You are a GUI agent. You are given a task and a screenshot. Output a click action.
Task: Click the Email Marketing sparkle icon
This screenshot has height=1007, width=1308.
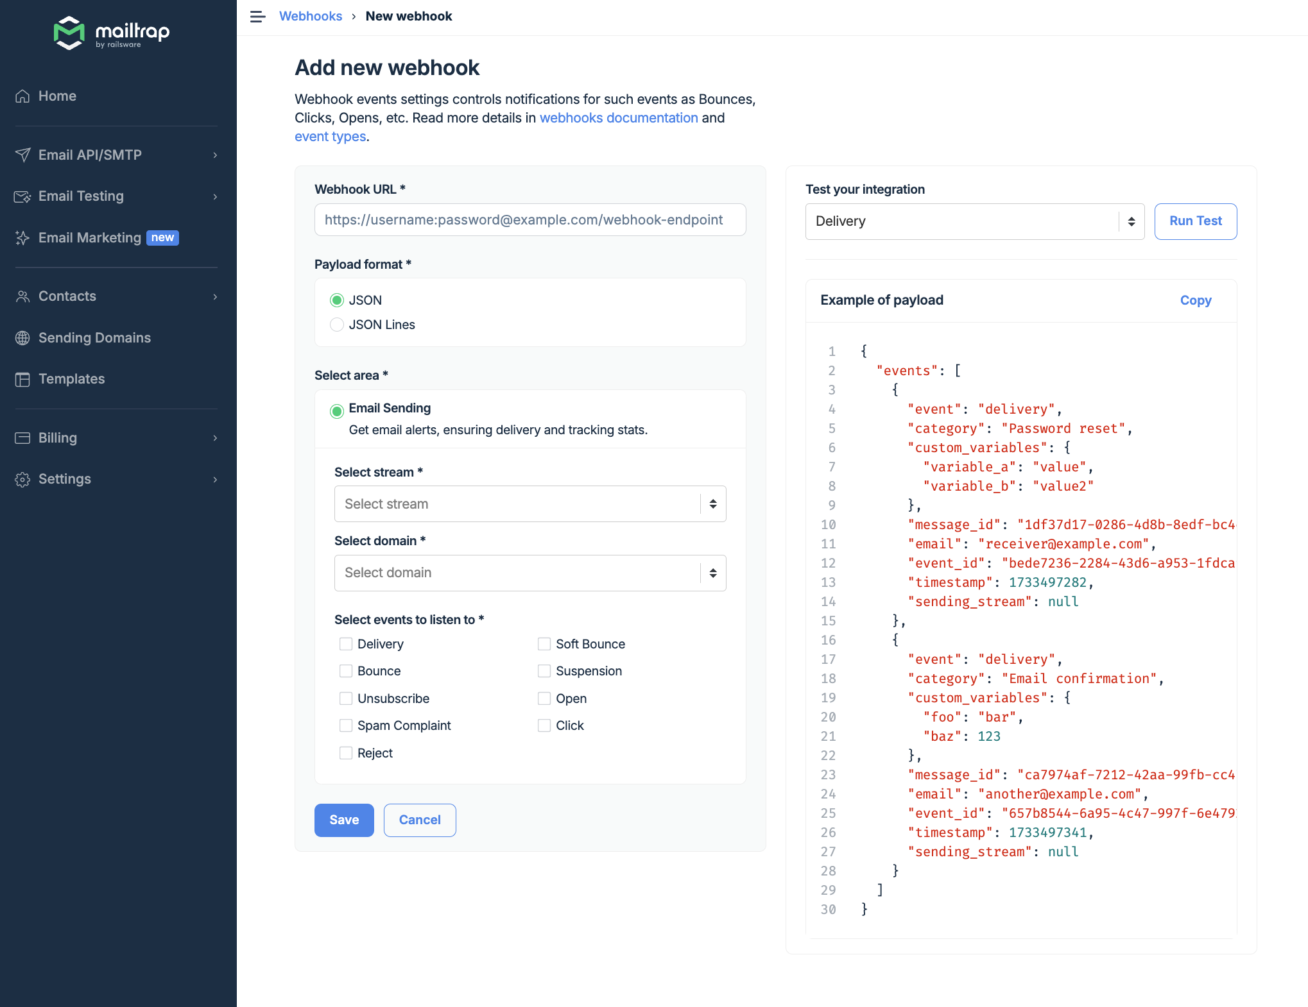pyautogui.click(x=22, y=238)
